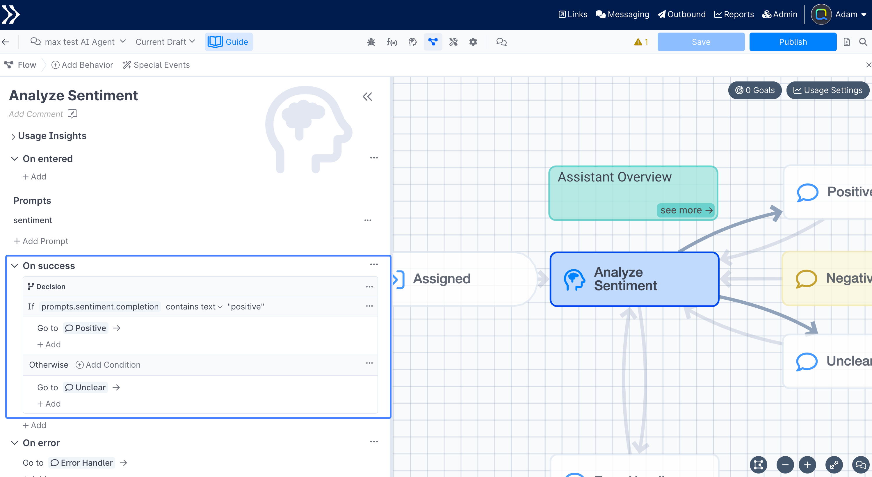Click Add Prompt

coord(41,241)
